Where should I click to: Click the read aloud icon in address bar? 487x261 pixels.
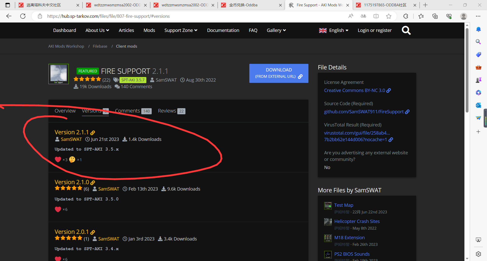pyautogui.click(x=351, y=16)
